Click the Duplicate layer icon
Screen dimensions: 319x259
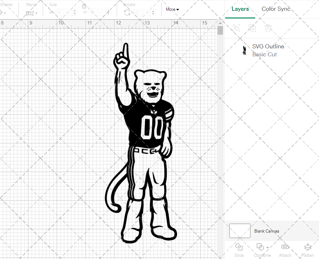[252, 28]
